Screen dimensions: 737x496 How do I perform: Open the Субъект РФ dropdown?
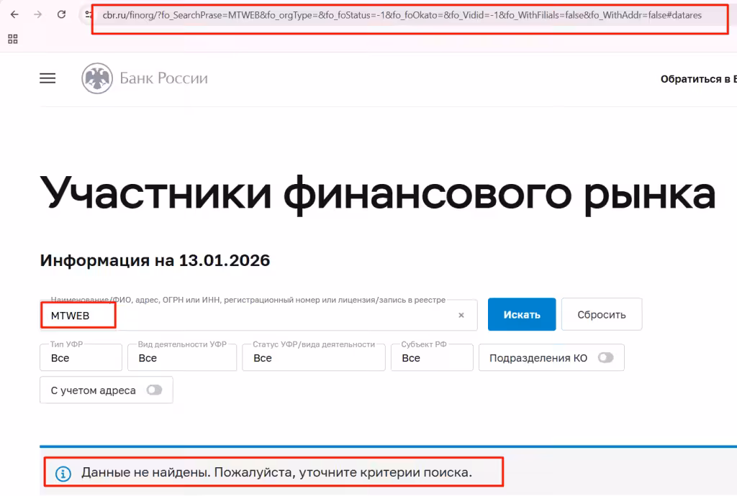pos(432,357)
